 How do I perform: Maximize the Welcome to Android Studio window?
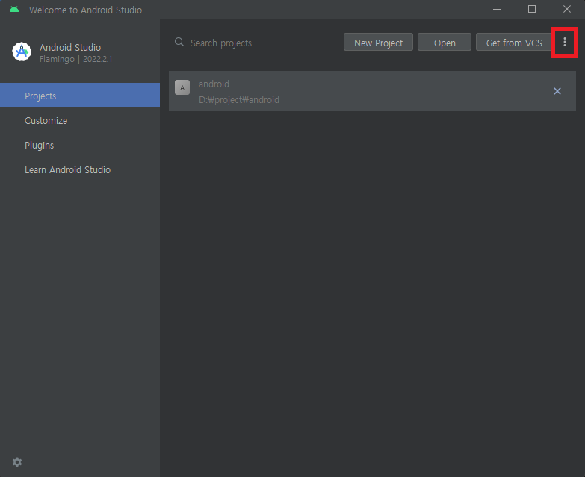532,9
